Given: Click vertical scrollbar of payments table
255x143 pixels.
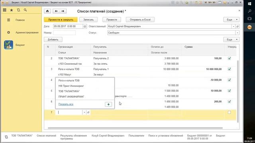Looking at the screenshot, I should (238, 92).
